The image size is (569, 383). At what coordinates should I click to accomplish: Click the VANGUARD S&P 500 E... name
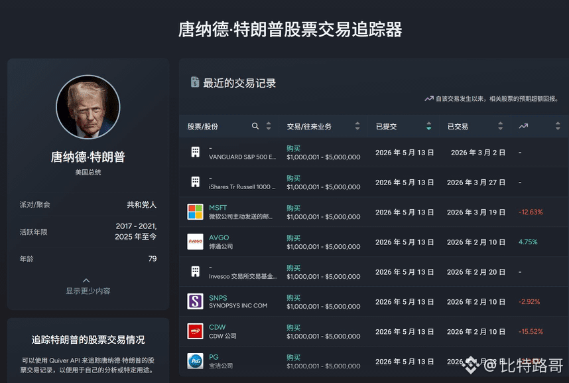(243, 157)
